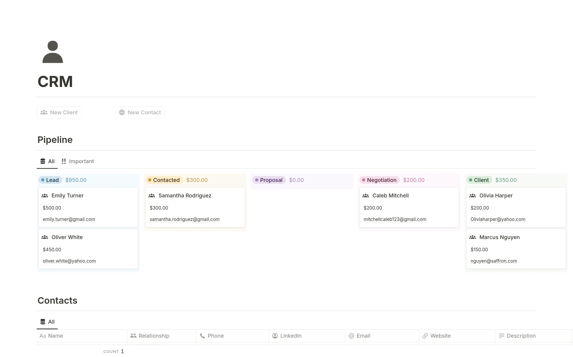The image size is (573, 357).
Task: Switch to the Important pipeline tab
Action: 78,161
